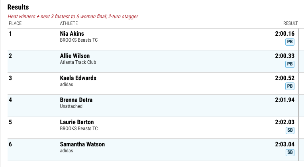Click the ATHLETE column header
Screen dimensions: 304x167
(x=69, y=23)
